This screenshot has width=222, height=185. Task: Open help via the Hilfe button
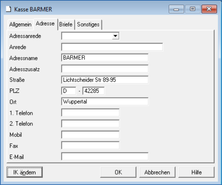click(x=197, y=172)
